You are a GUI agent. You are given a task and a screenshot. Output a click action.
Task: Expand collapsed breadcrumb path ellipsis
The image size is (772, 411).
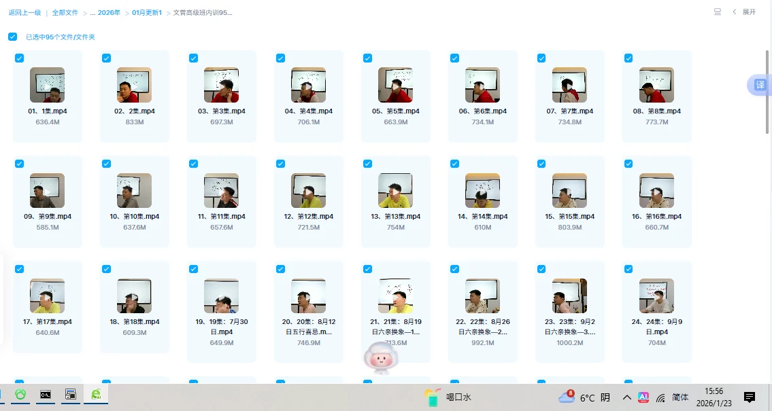tap(92, 13)
